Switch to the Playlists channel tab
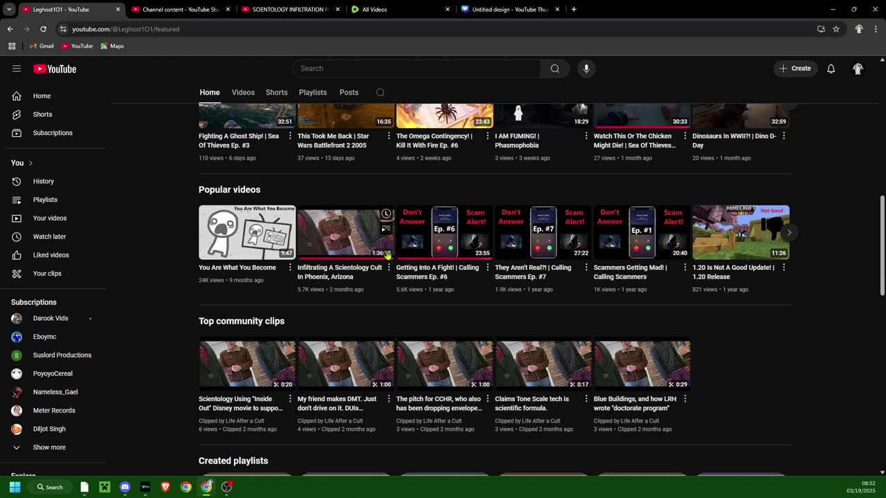 click(313, 93)
